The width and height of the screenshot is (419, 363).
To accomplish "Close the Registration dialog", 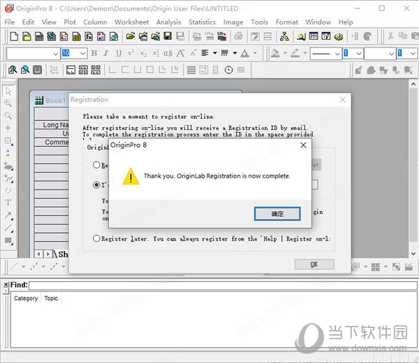I will pyautogui.click(x=343, y=99).
